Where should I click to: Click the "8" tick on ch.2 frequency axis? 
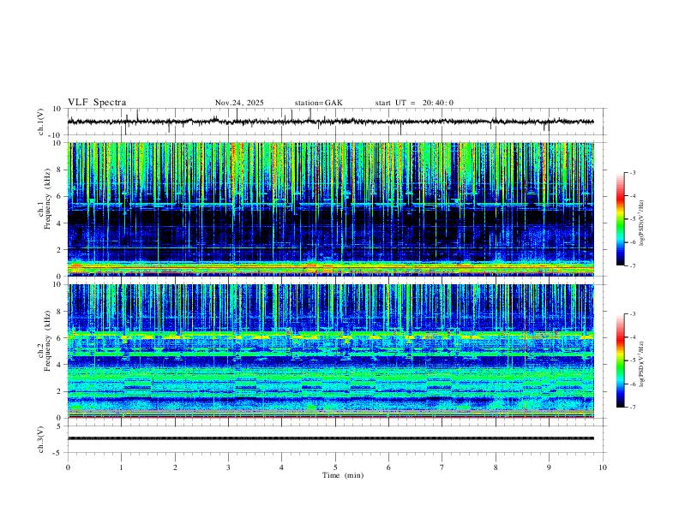tap(59, 312)
